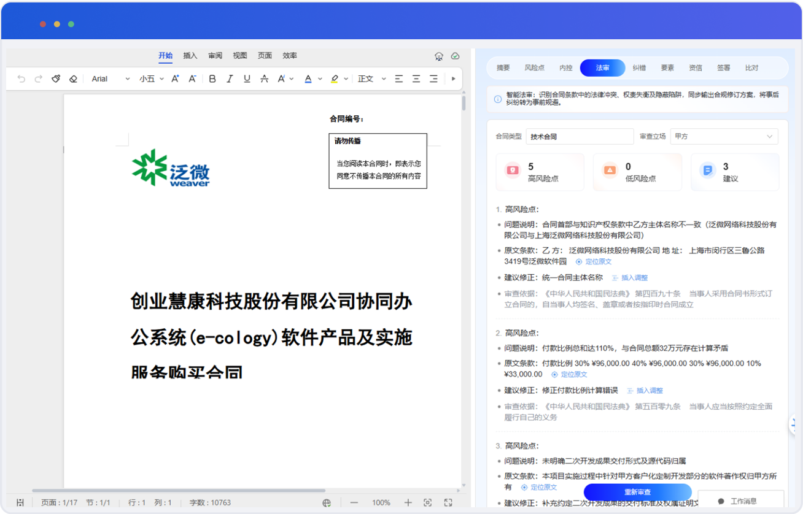Click the red 高风险点 shield icon

pyautogui.click(x=513, y=171)
